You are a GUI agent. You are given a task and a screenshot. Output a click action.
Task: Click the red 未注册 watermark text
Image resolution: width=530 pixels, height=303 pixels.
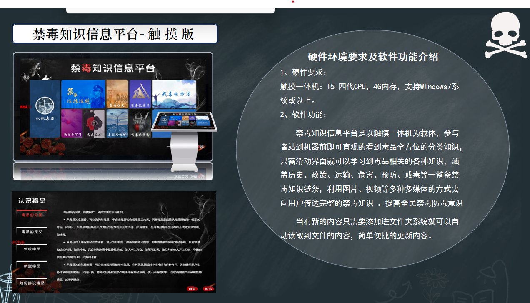coord(19,242)
